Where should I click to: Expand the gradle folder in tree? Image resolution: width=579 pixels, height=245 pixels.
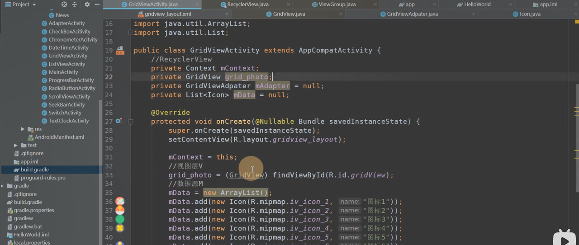click(3, 186)
